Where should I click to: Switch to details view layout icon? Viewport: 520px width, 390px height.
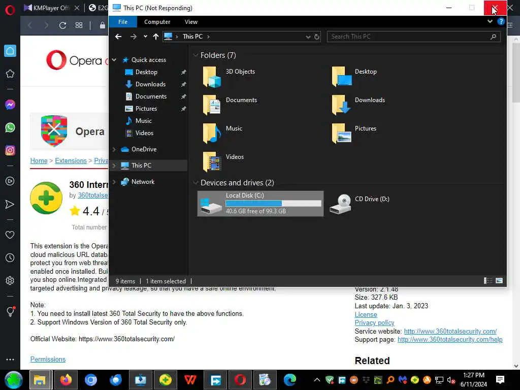[487, 280]
